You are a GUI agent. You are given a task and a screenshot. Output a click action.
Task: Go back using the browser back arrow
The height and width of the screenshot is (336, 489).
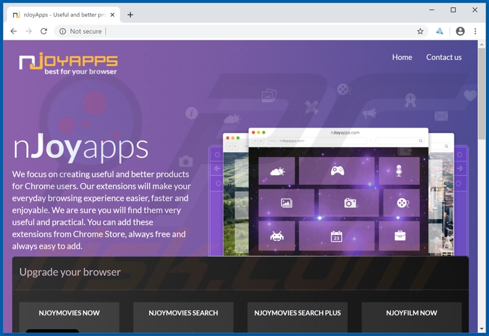coord(14,31)
